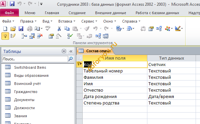Select the Должности table

[x=25, y=108]
